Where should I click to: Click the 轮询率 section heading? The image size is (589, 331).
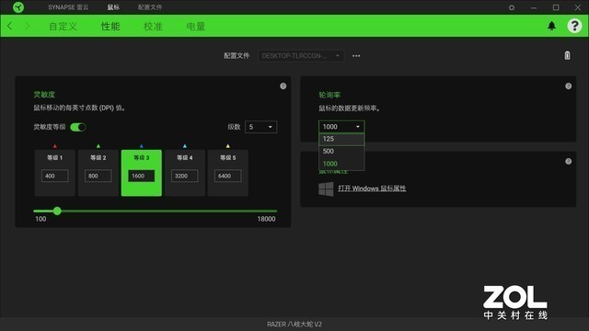[329, 95]
